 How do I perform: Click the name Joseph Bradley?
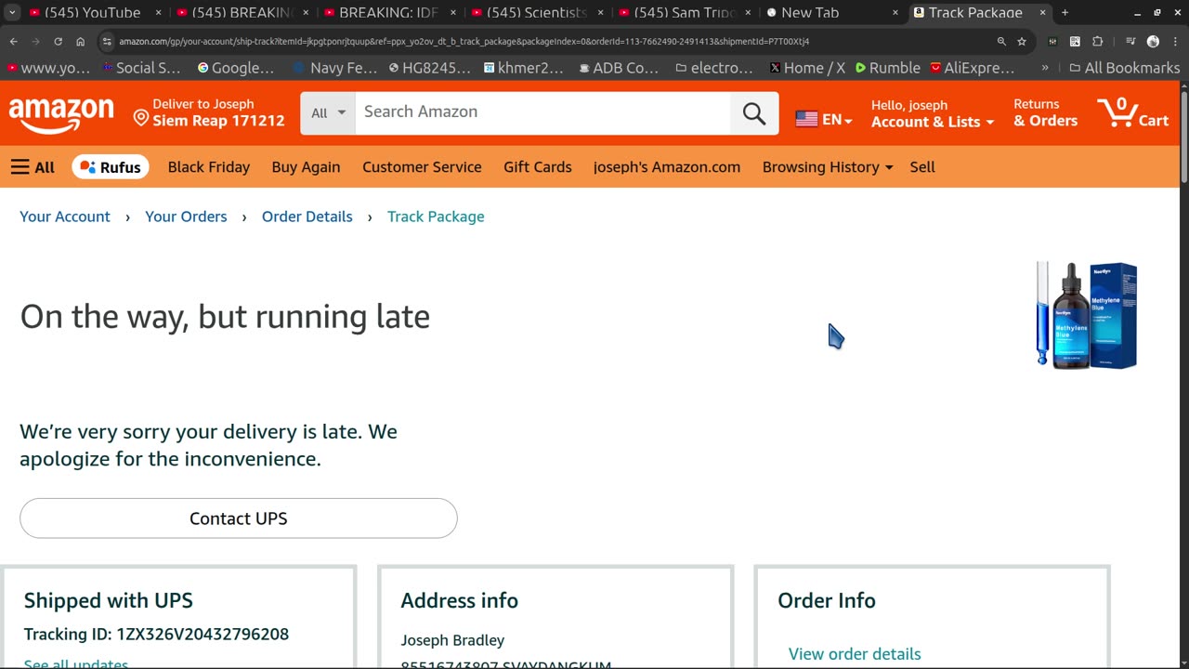point(452,640)
